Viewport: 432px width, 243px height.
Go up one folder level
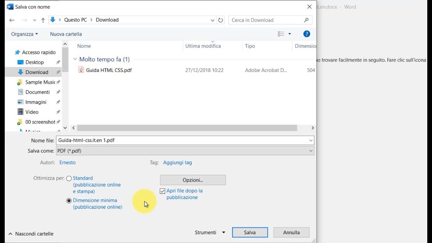[43, 20]
